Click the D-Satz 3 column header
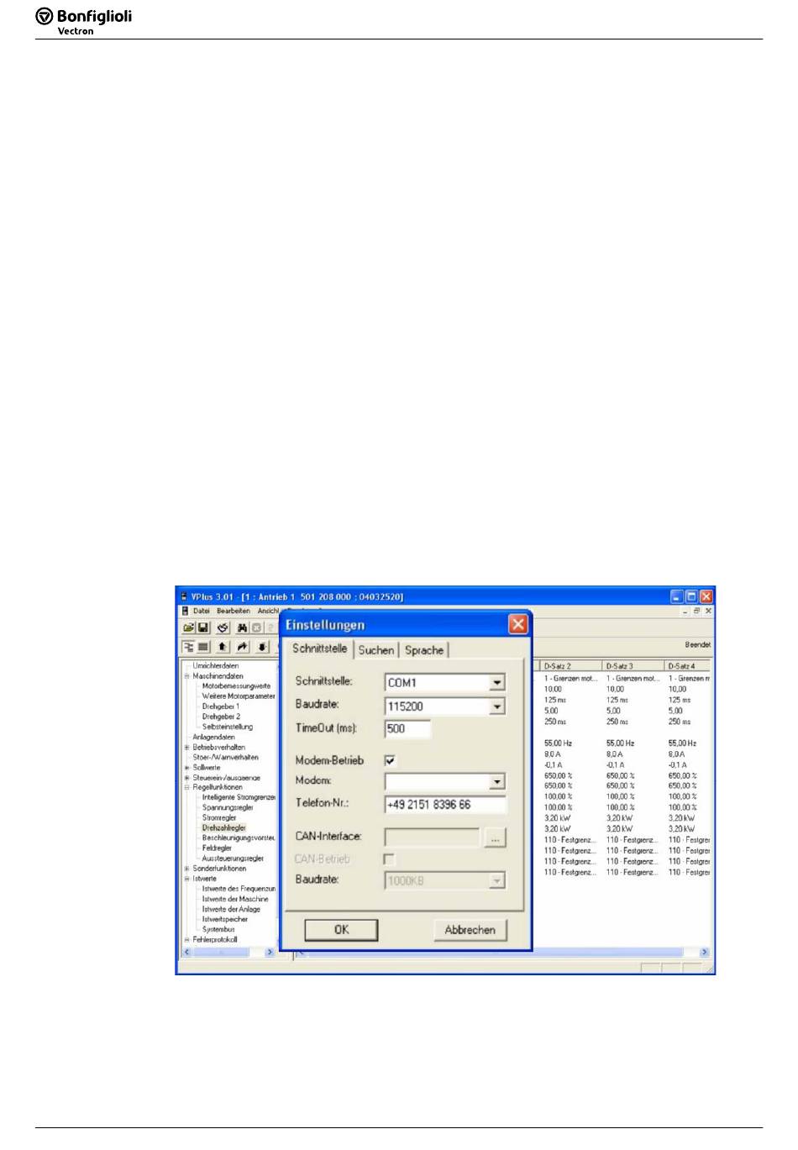The width and height of the screenshot is (798, 1150). pos(633,666)
